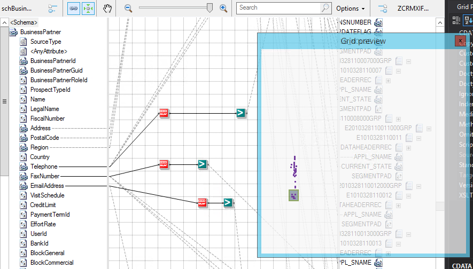Click the Categorized view icon in properties
This screenshot has height=269, width=473.
pos(456,20)
